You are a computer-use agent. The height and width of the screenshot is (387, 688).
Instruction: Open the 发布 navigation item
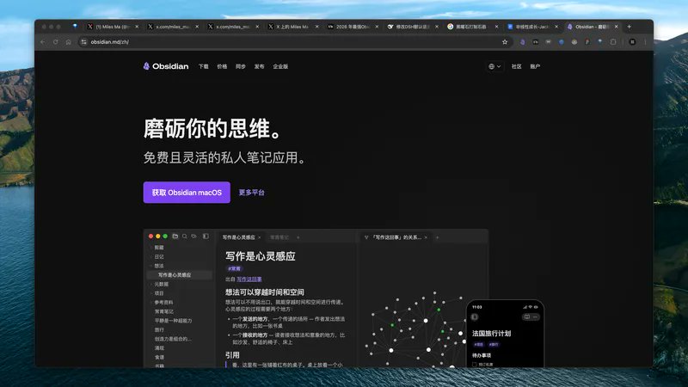pos(260,67)
